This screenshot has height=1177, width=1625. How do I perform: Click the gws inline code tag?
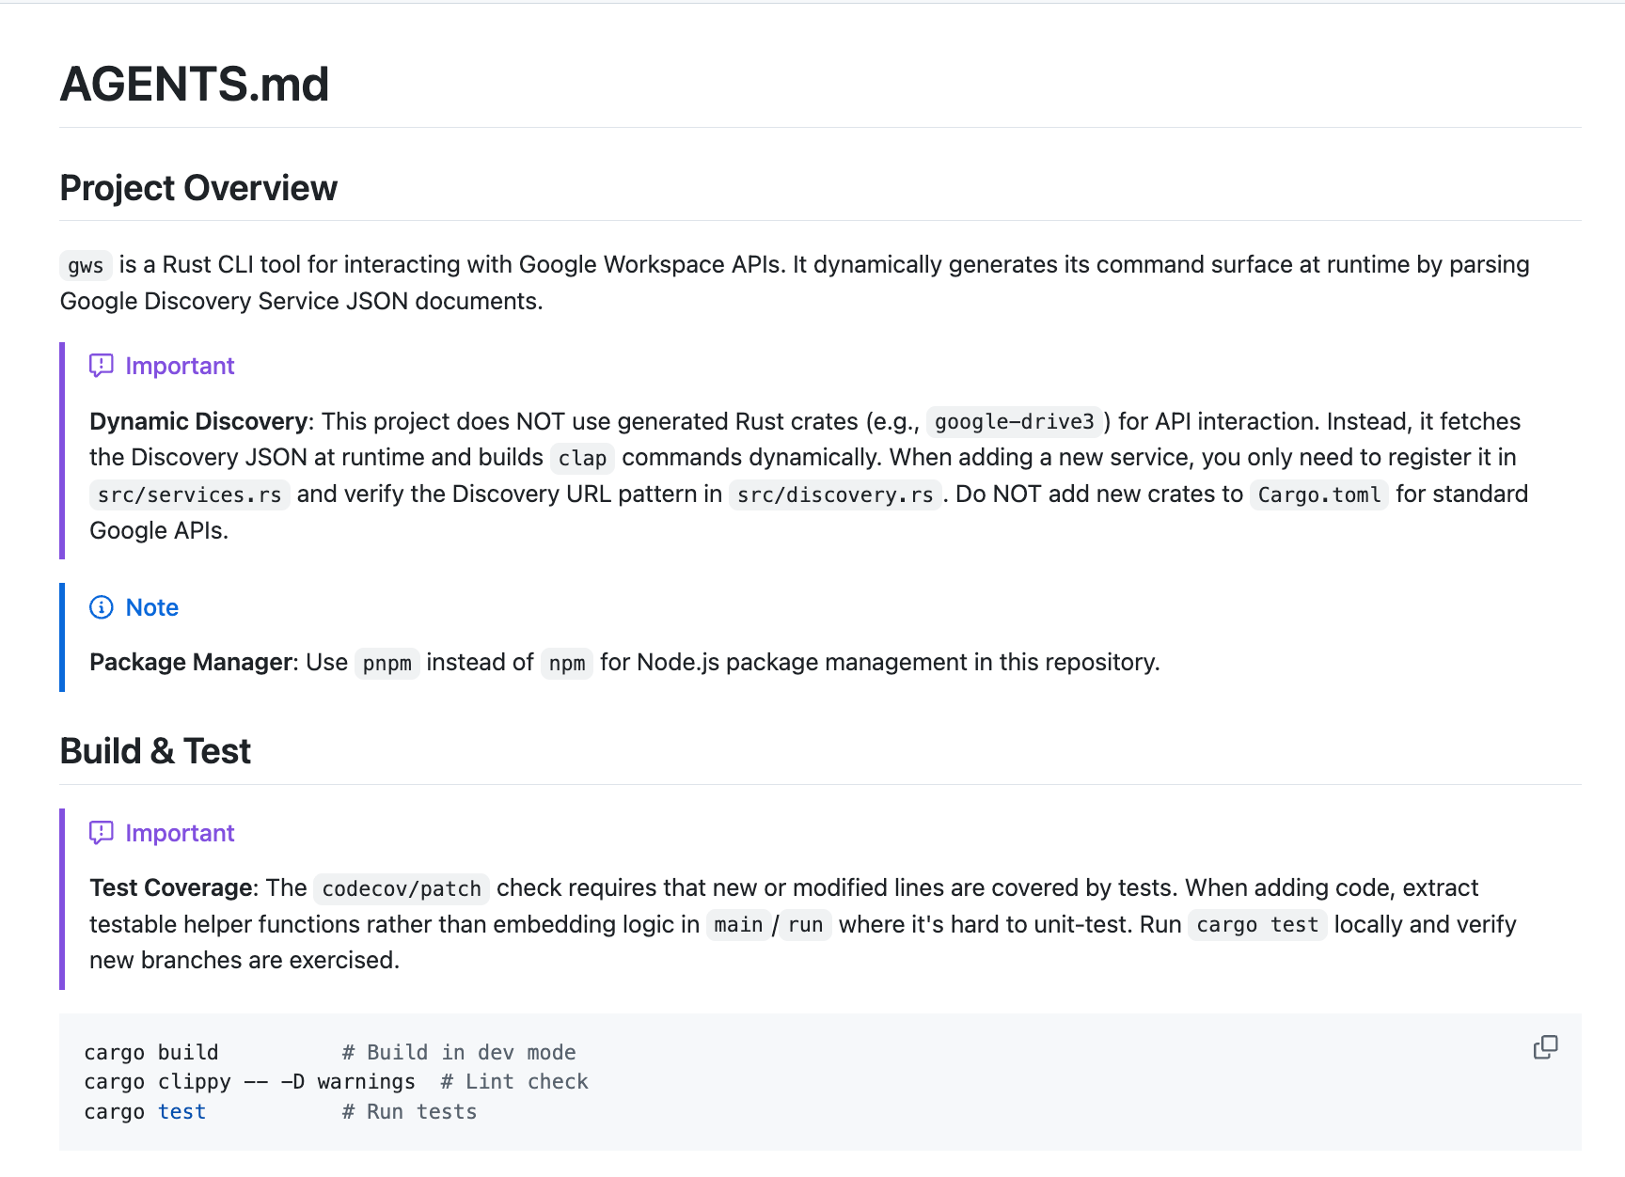pos(86,266)
